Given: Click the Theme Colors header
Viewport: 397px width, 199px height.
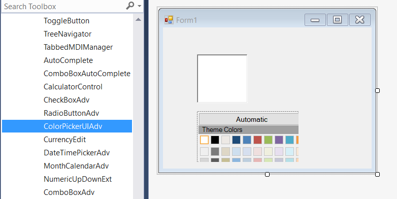Looking at the screenshot, I should (x=249, y=129).
